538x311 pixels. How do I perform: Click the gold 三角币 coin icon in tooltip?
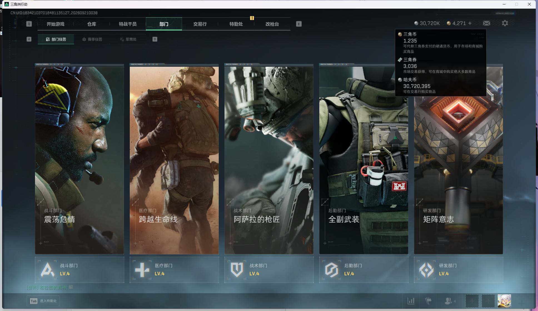click(x=400, y=34)
